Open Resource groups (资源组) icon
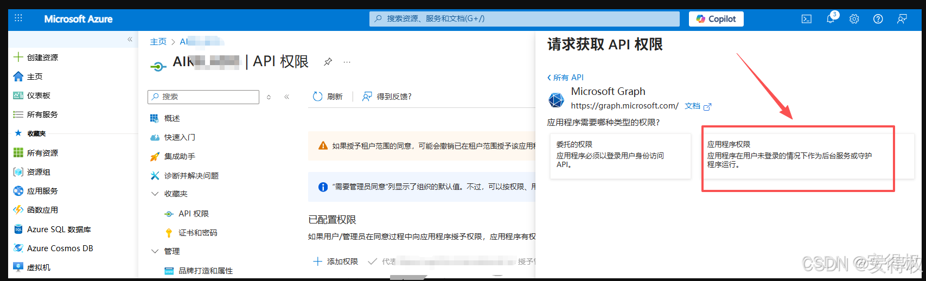Screen dimensions: 926x281 click(18, 172)
